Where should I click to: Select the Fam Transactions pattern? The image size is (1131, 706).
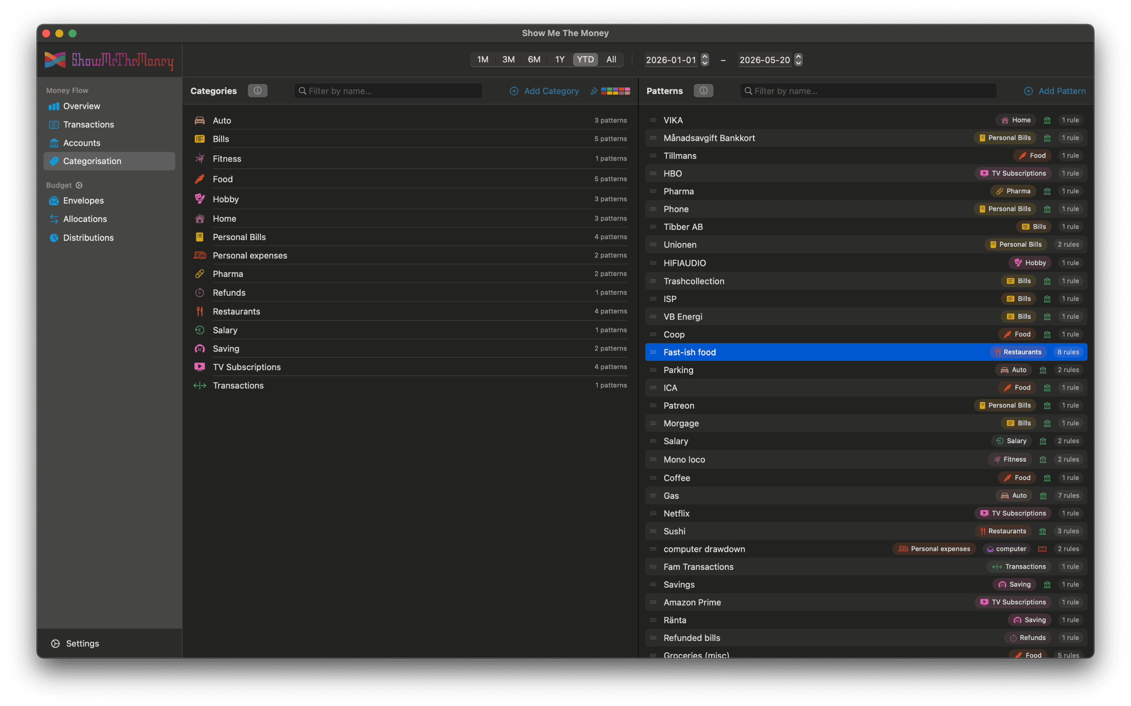pos(866,566)
